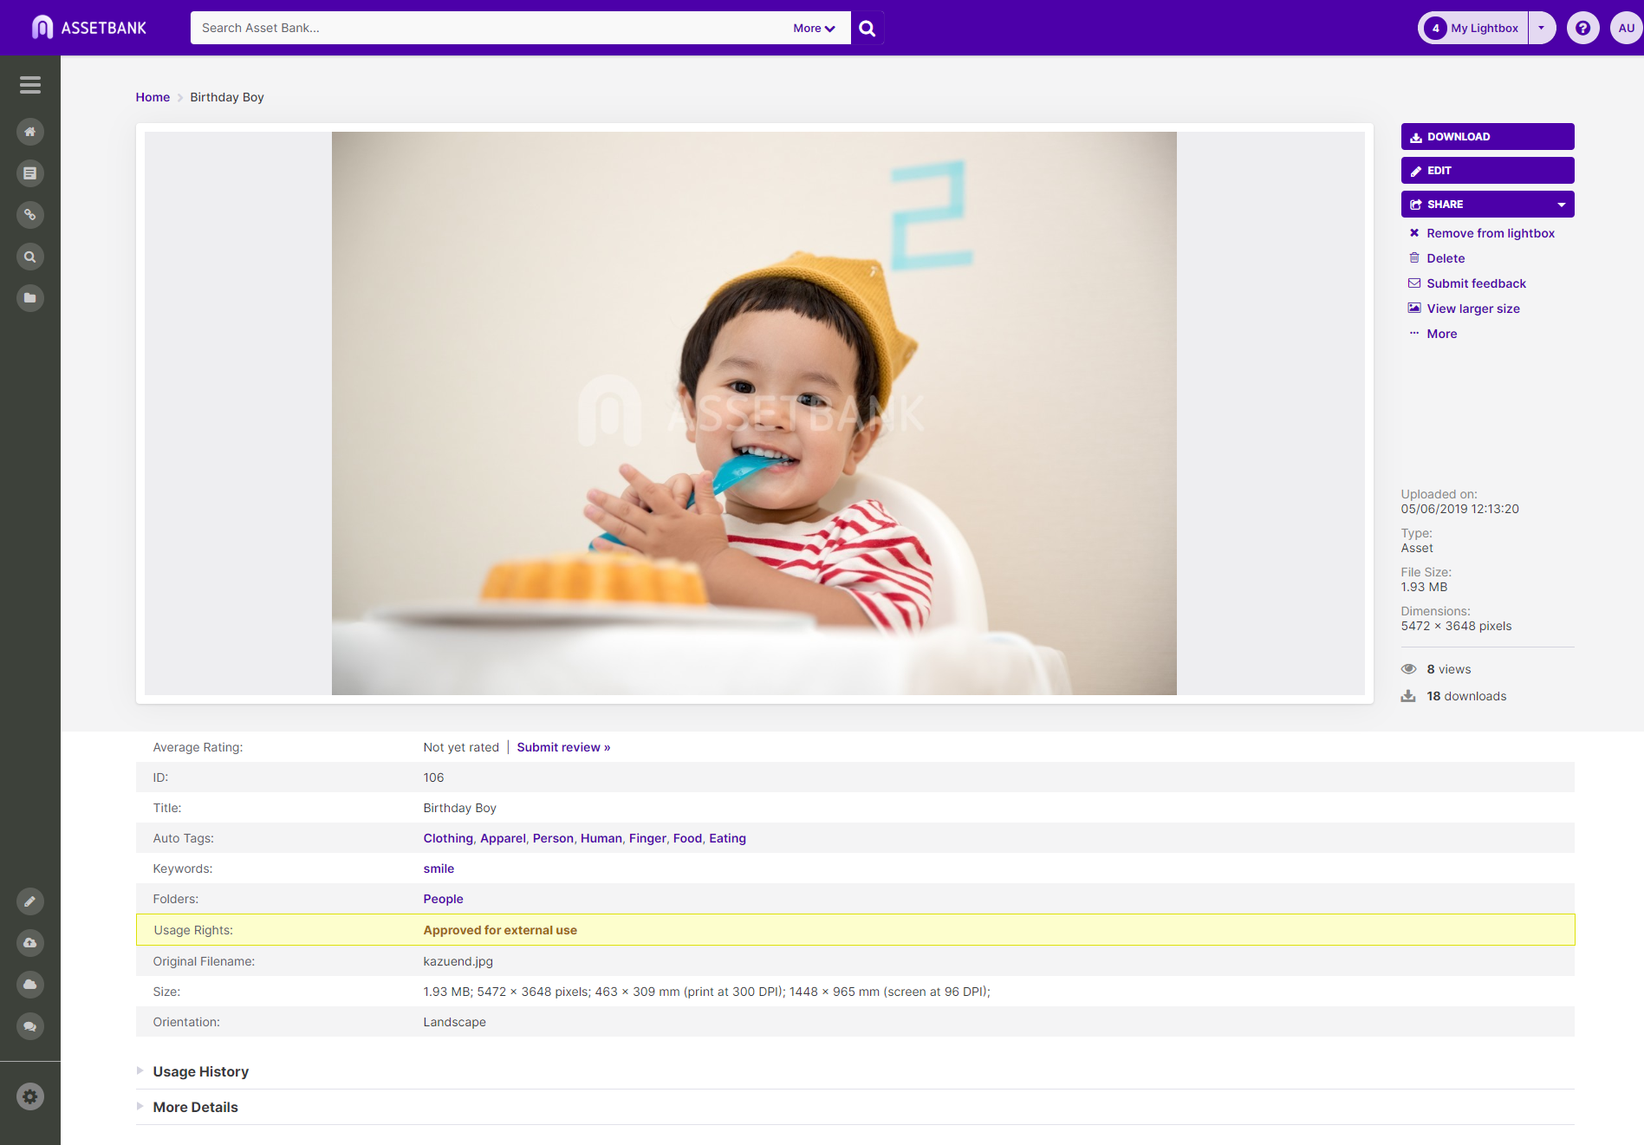1644x1145 pixels.
Task: Click the asset ID value 106
Action: tap(433, 777)
